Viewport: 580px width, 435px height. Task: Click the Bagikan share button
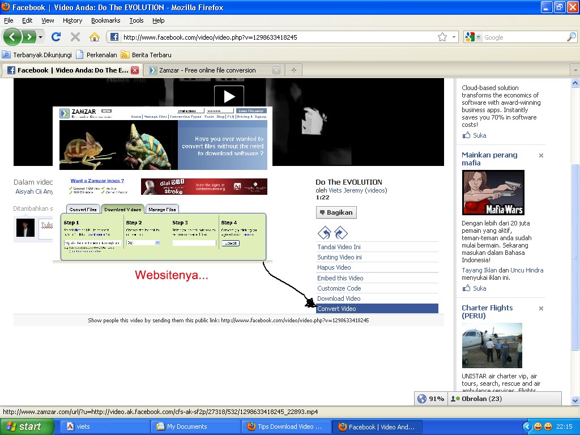pos(336,212)
